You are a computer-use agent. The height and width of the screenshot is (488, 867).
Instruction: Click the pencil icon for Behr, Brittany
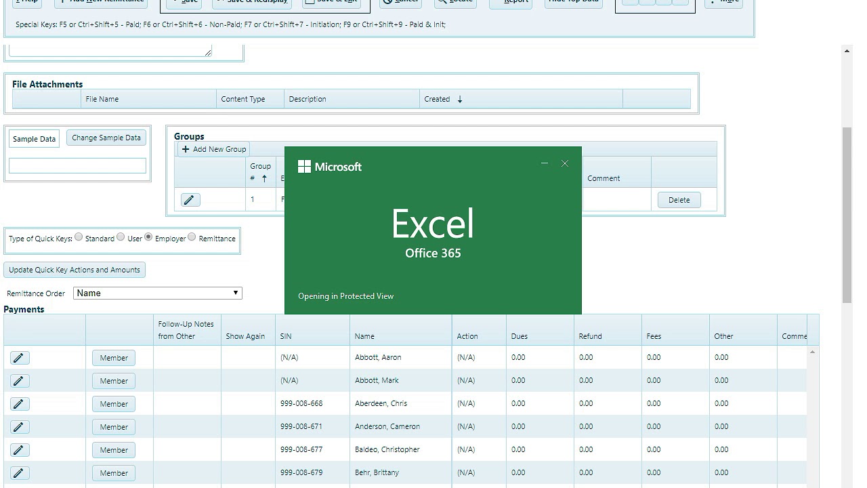(x=19, y=473)
